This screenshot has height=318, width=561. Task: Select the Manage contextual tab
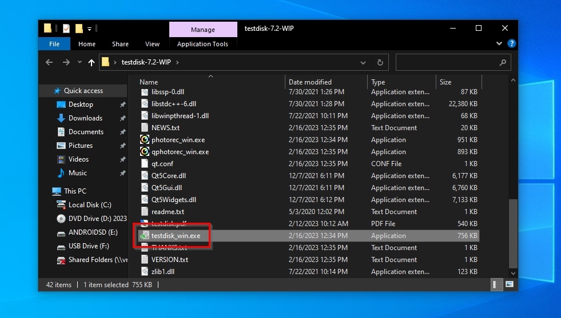[203, 30]
